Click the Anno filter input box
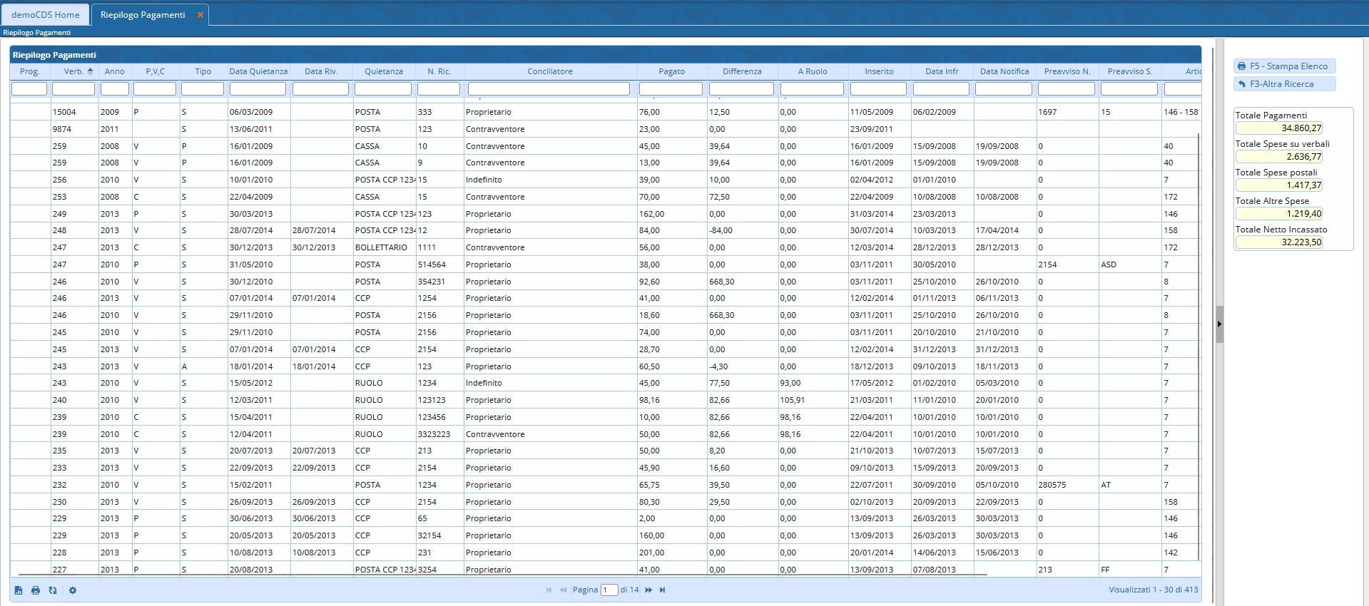The height and width of the screenshot is (606, 1369). [x=115, y=89]
